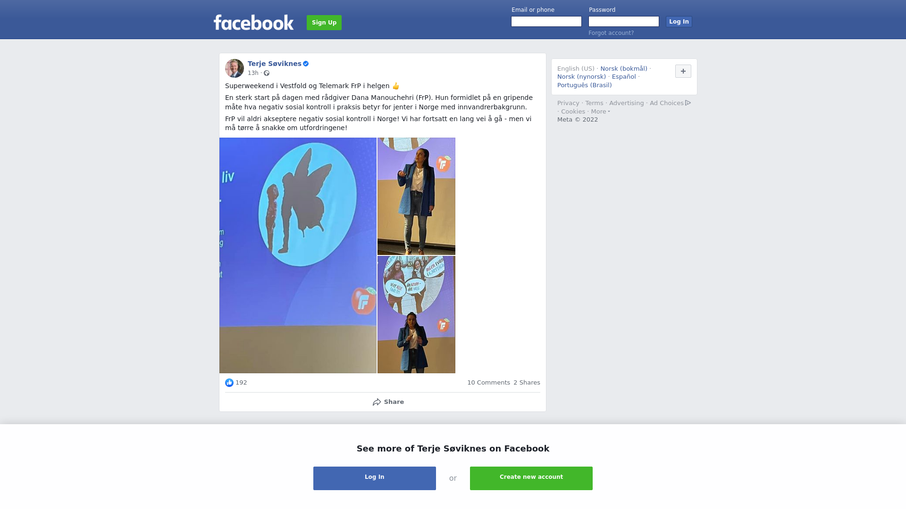The image size is (906, 509).
Task: Focus the Email or phone field
Action: point(546,22)
